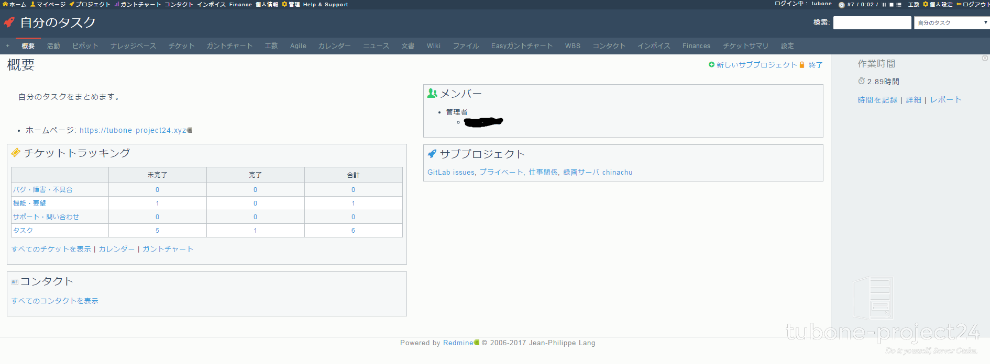Click the home icon in top menu
Viewport: 990px width, 364px height.
click(x=5, y=4)
